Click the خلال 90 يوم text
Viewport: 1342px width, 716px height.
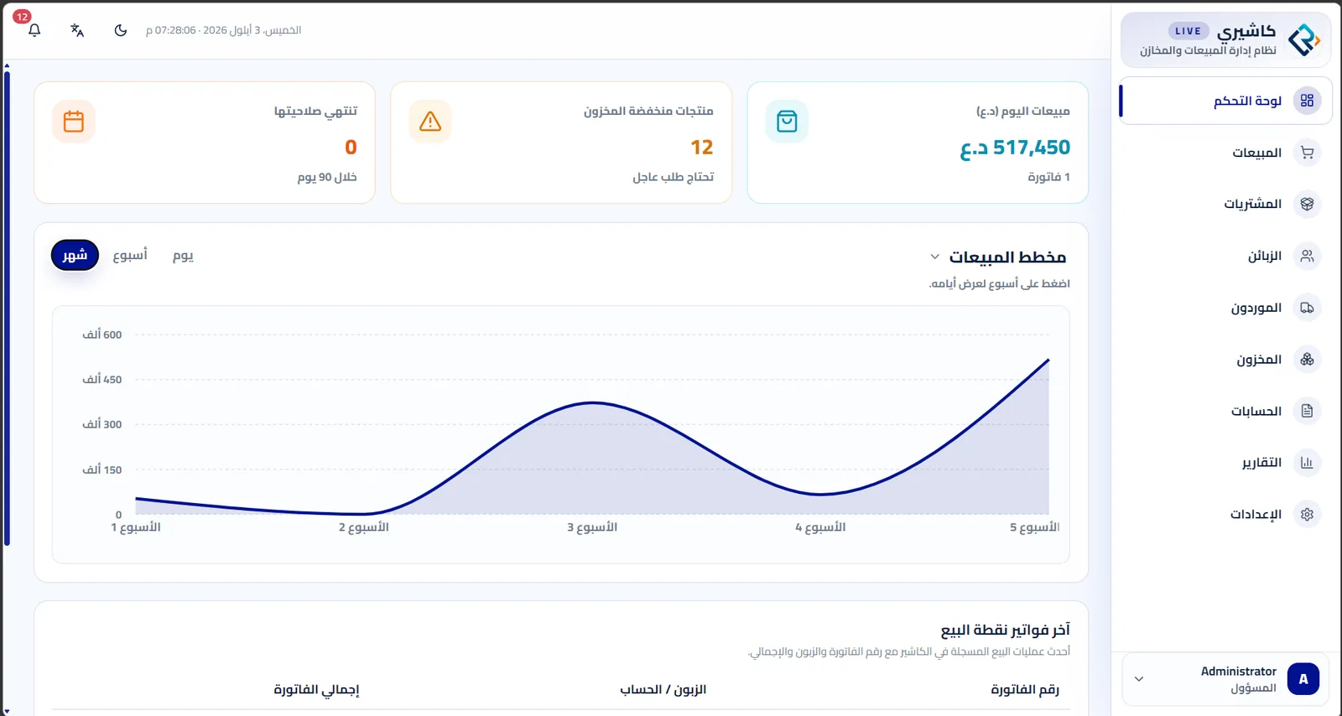coord(327,177)
